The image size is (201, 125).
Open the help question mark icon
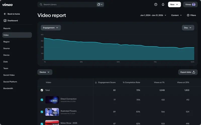point(156,4)
